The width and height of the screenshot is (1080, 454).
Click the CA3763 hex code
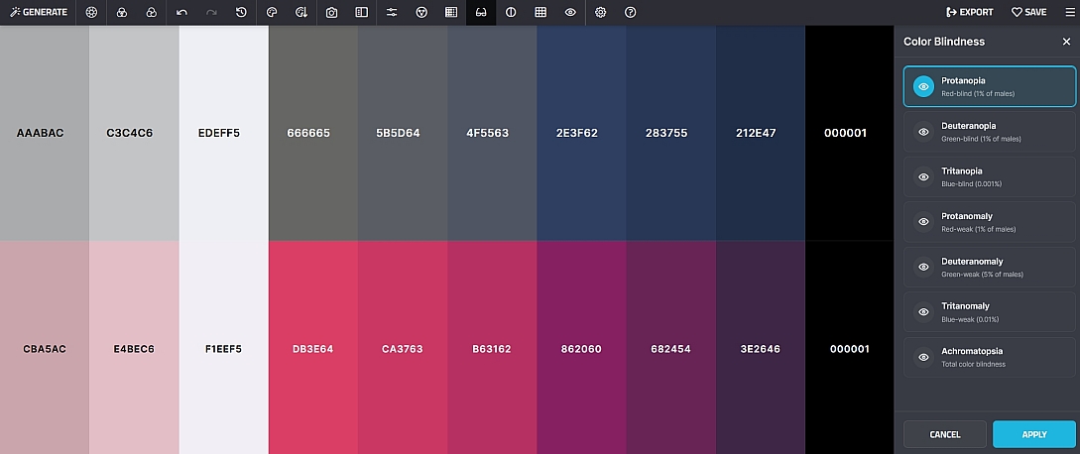[403, 349]
